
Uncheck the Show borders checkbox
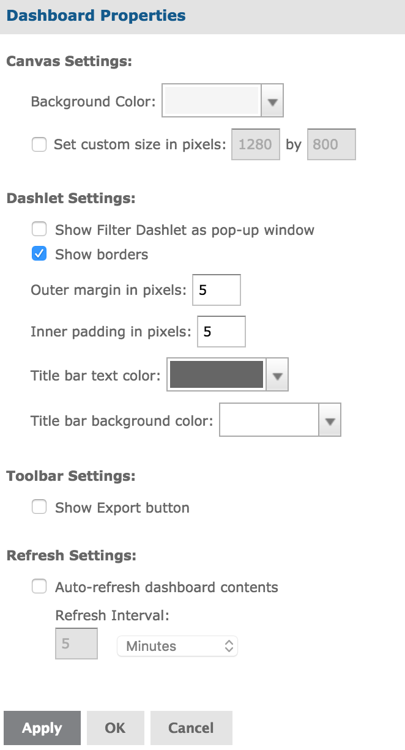click(39, 254)
